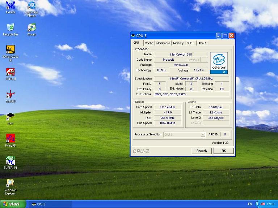Click the Level 2 value 256 KBytes
Screen dimensions: 278x208
coord(216,118)
